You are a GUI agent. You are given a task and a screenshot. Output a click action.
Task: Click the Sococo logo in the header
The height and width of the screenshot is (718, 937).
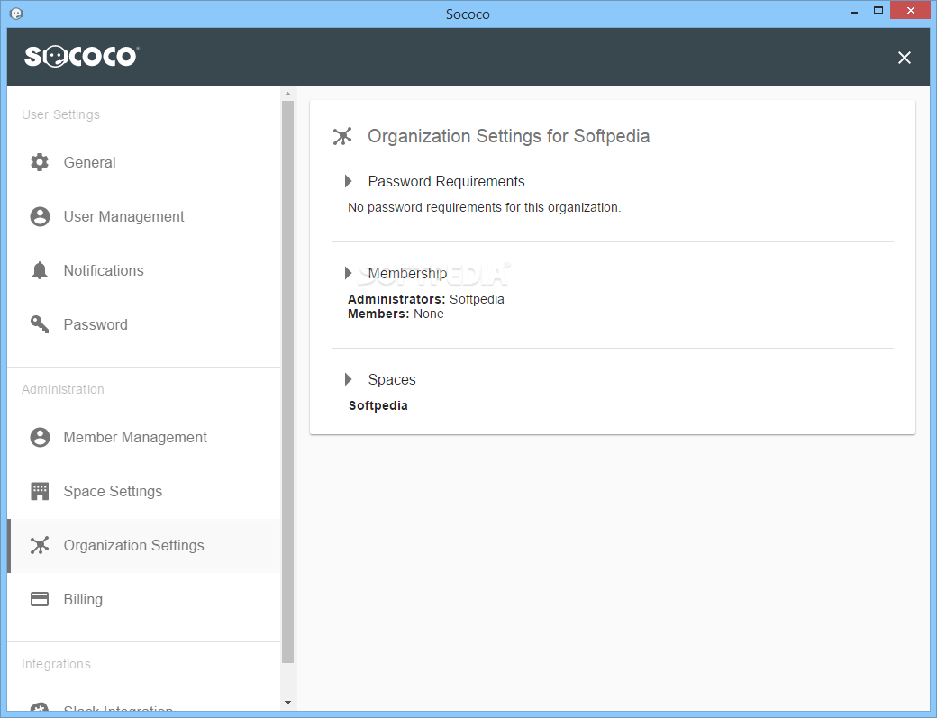[81, 56]
